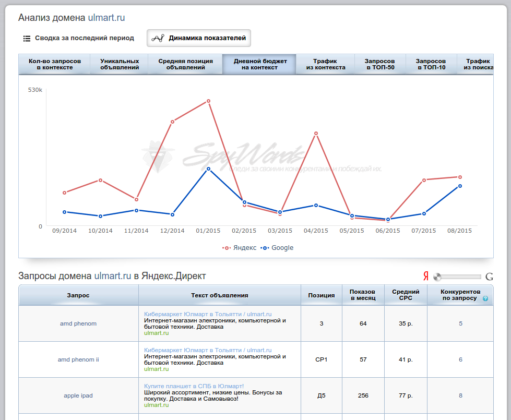511x420 pixels.
Task: Click the Купите планшет в СПБ в Юлмарт! link
Action: click(194, 386)
